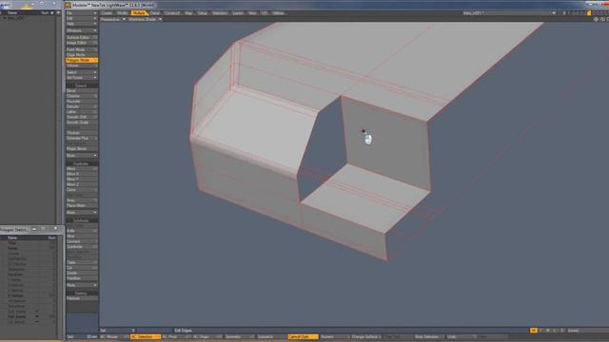Open the Surface Editor
Viewport: 609px width, 342px height.
(82, 38)
